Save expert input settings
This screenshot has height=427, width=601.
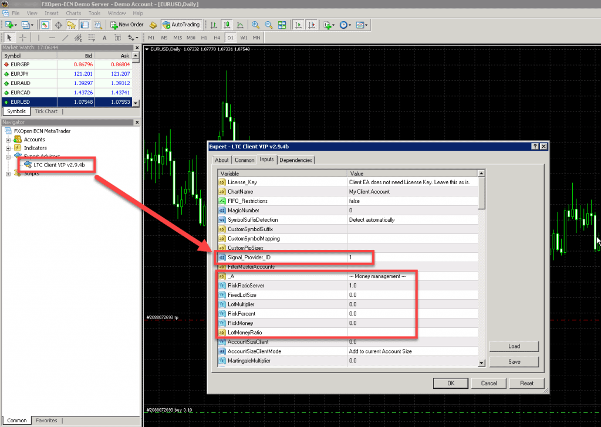pyautogui.click(x=514, y=361)
